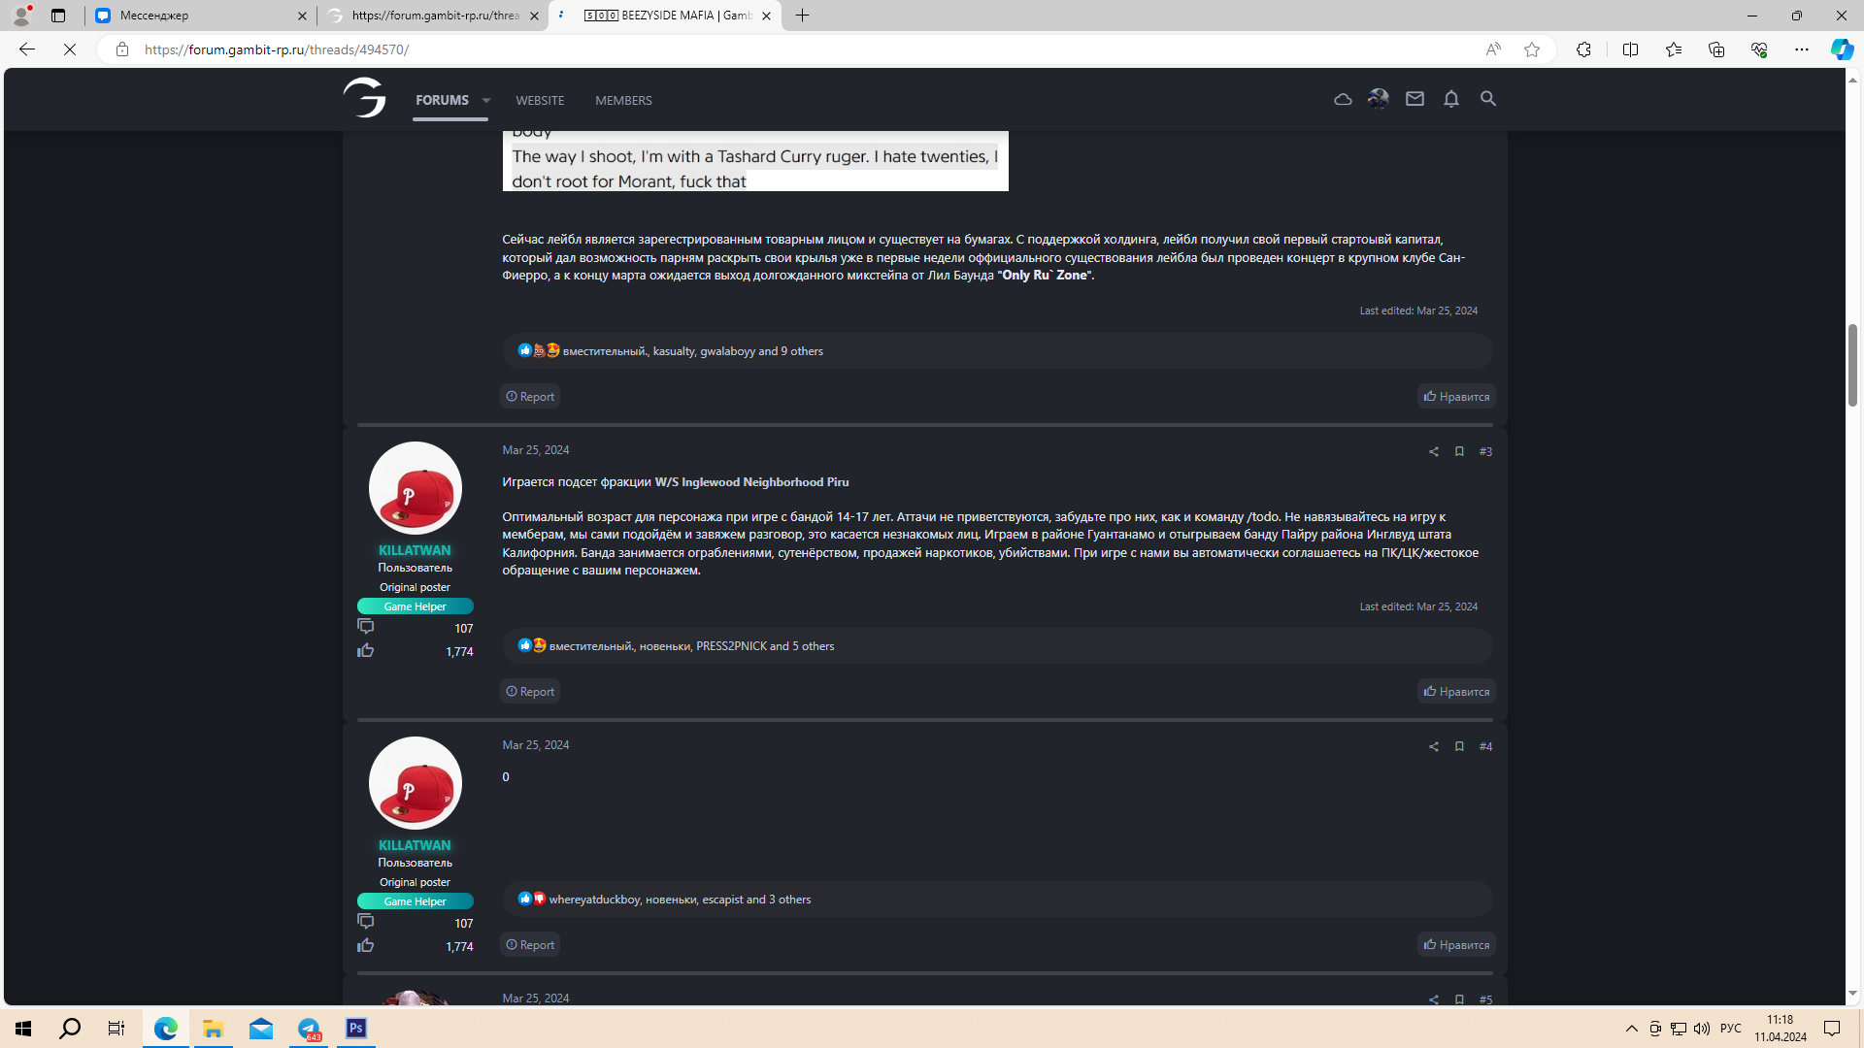Open the notifications bell in forum header
Viewport: 1864px width, 1048px height.
point(1450,99)
